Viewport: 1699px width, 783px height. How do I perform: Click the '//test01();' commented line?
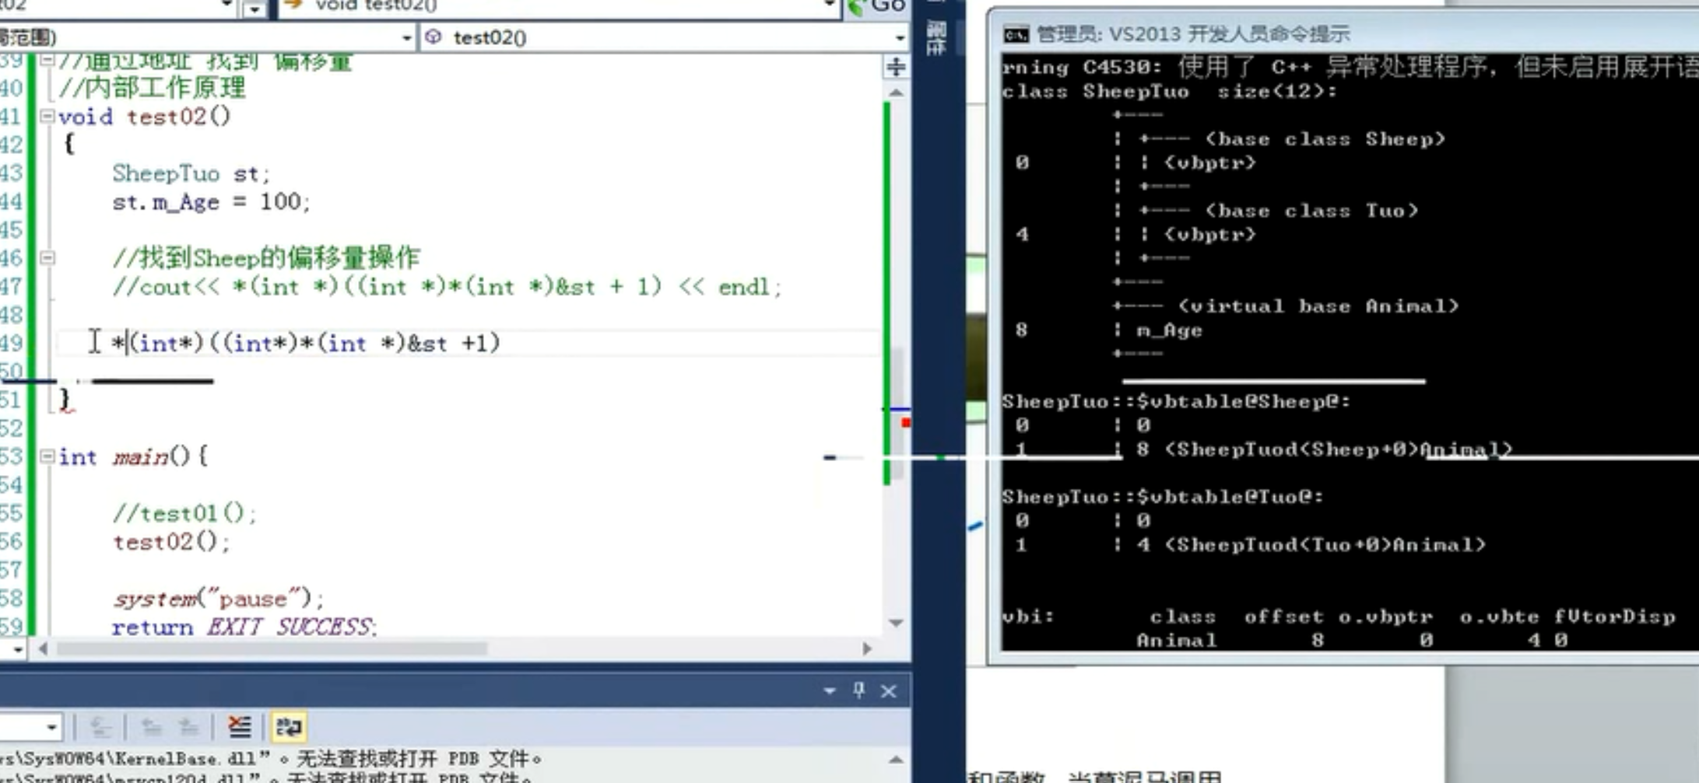[184, 513]
